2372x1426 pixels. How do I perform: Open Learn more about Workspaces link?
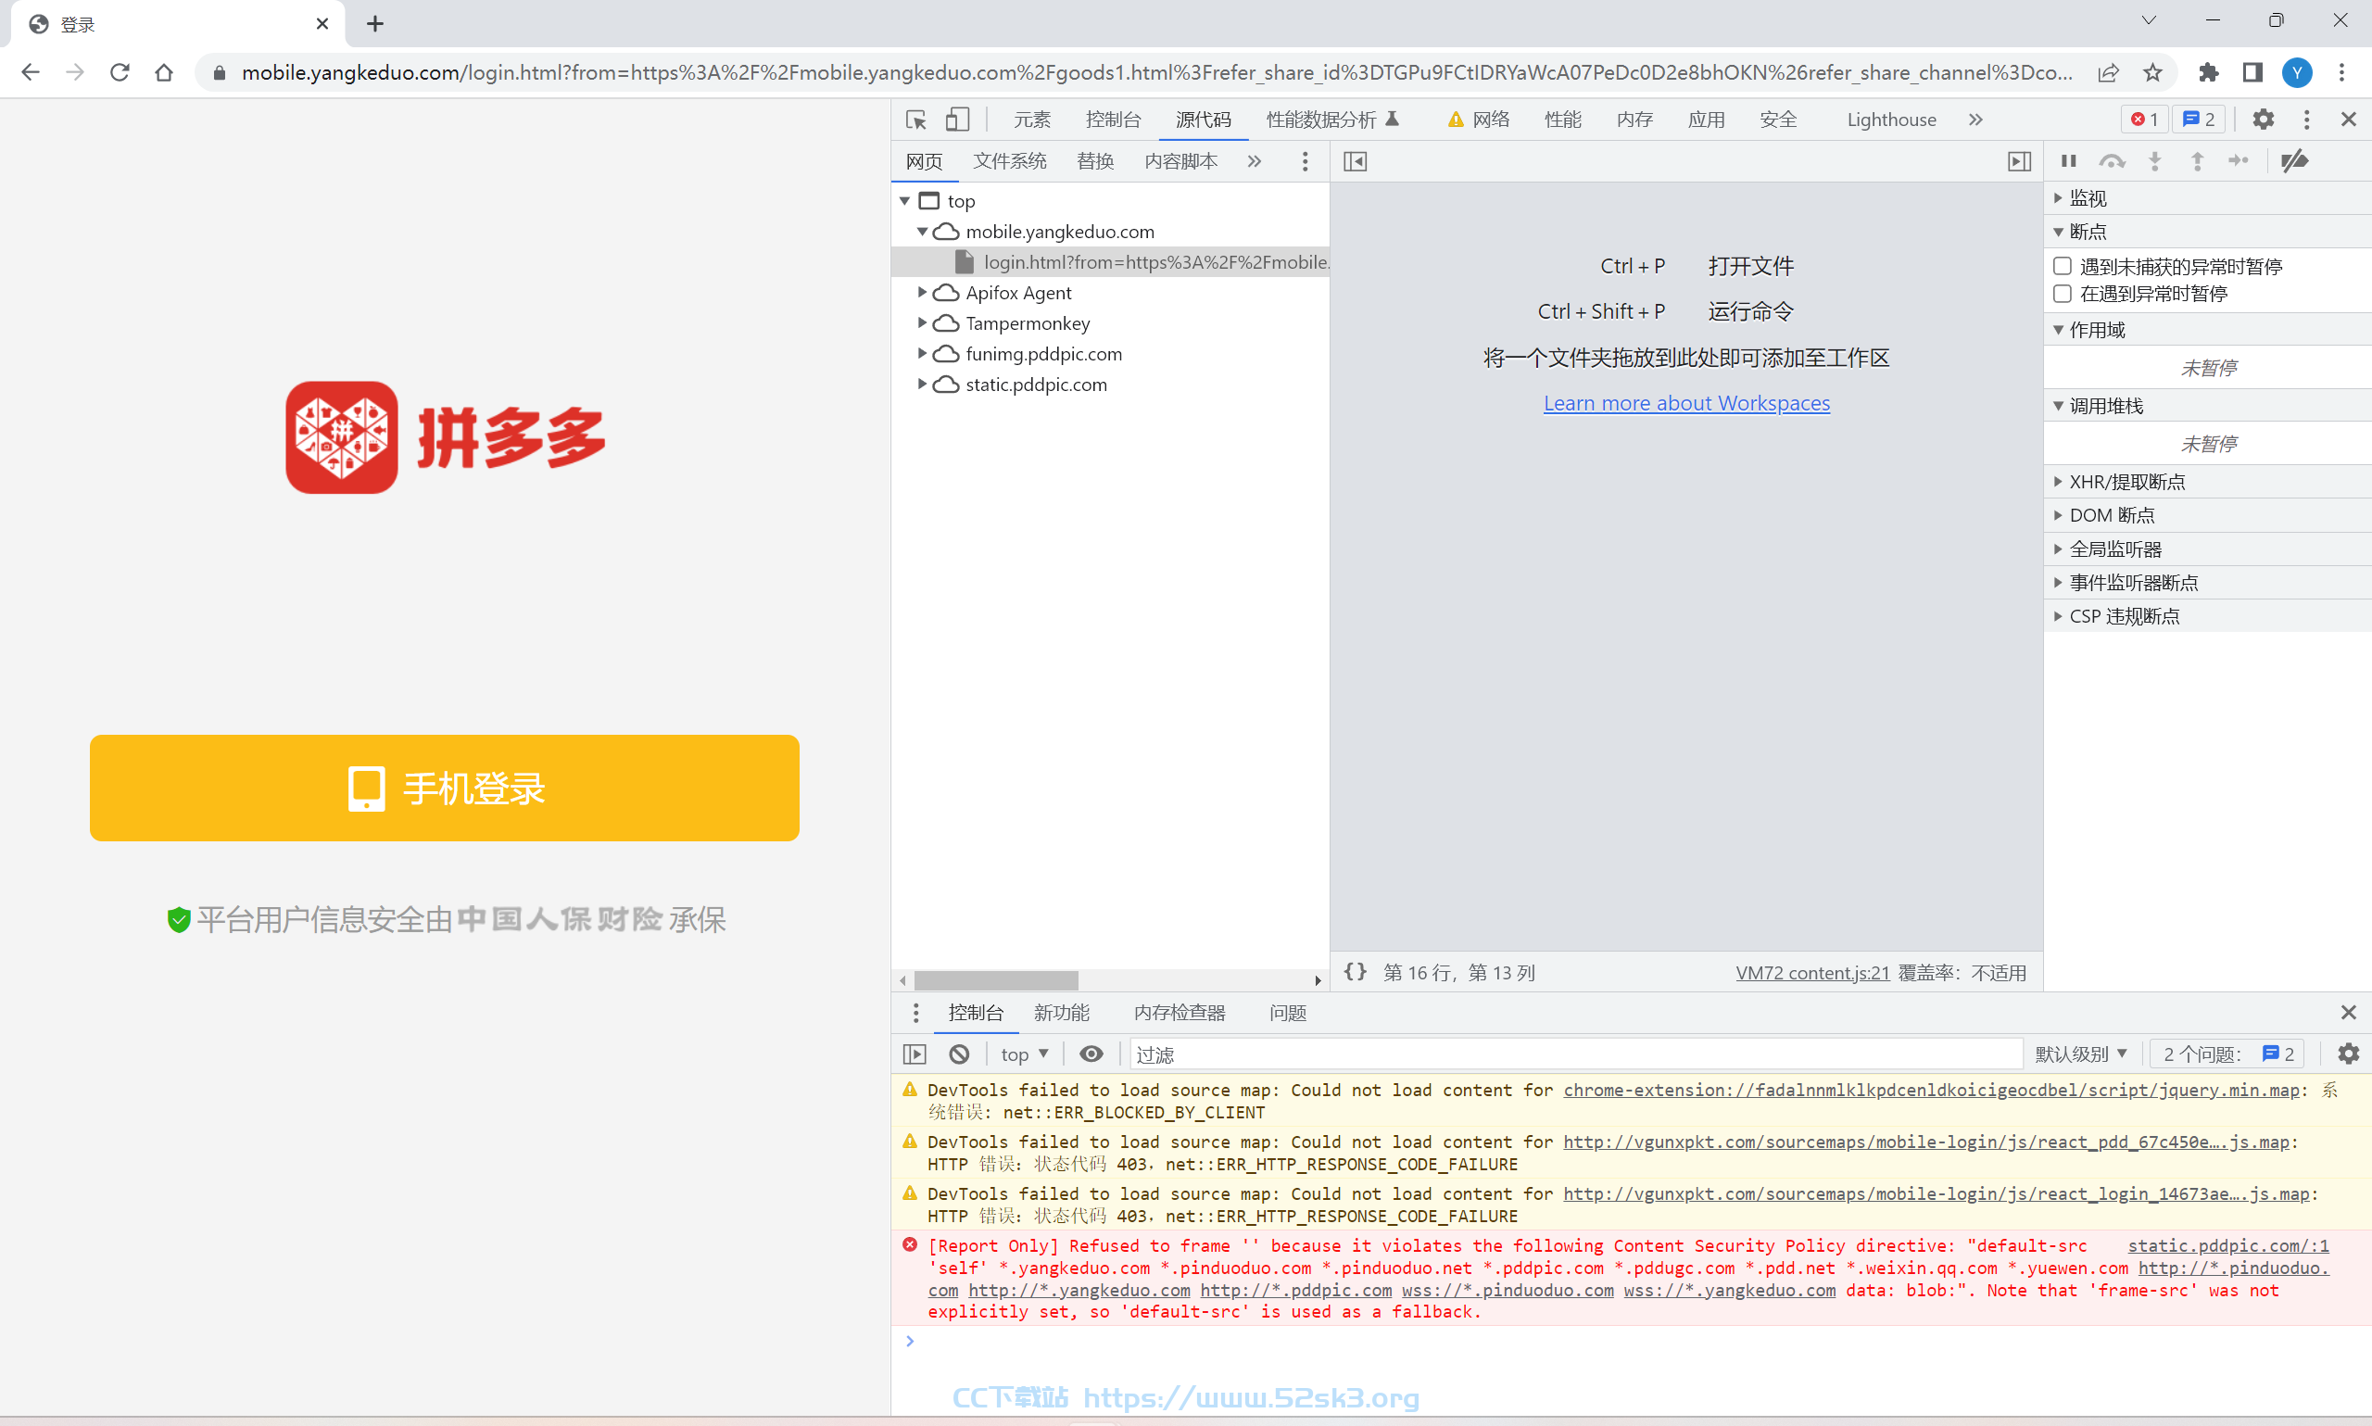pyautogui.click(x=1686, y=403)
